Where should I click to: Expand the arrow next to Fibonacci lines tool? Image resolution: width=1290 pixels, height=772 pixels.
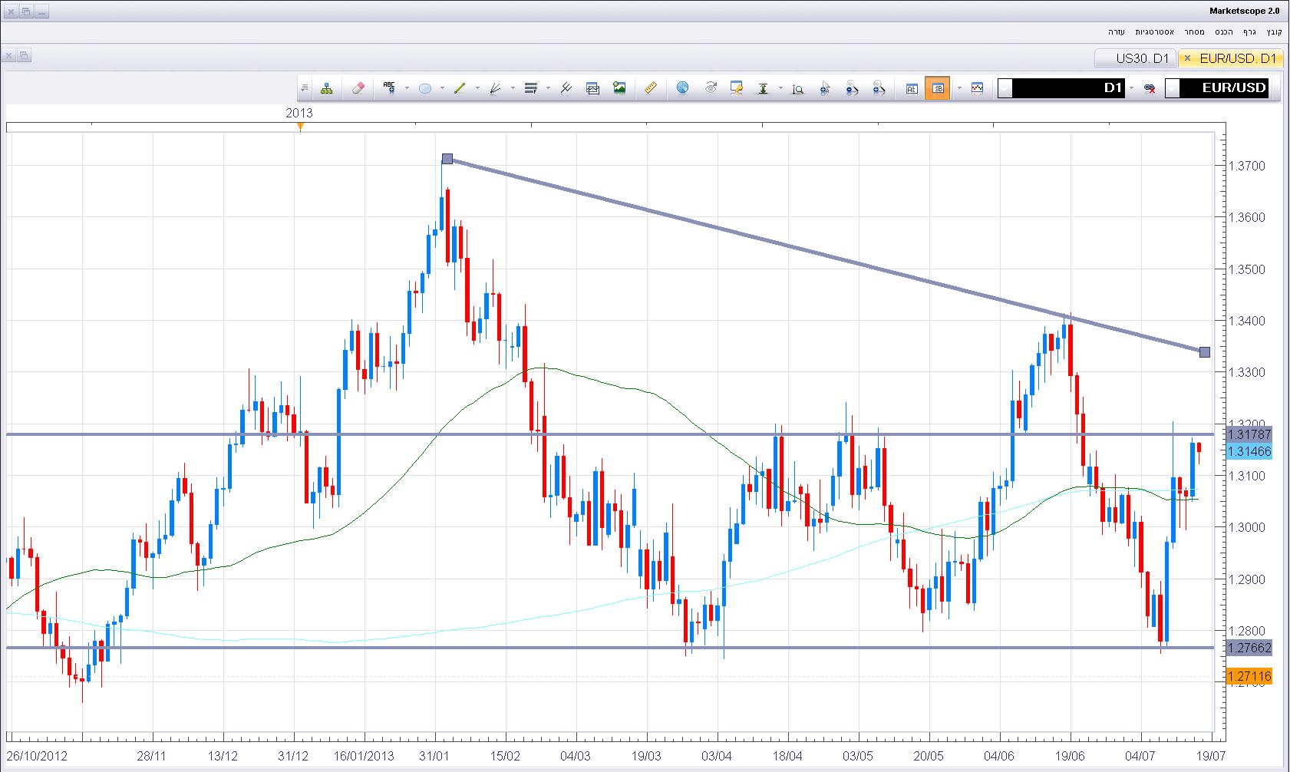point(548,88)
